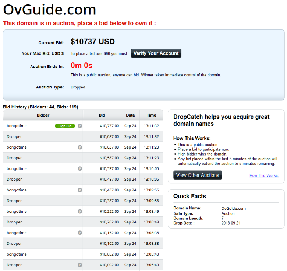Select the Time column header

click(x=151, y=115)
